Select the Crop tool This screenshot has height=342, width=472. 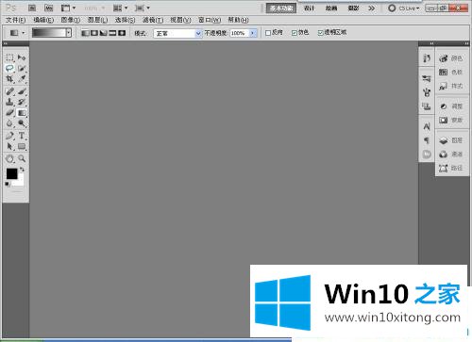(9, 78)
